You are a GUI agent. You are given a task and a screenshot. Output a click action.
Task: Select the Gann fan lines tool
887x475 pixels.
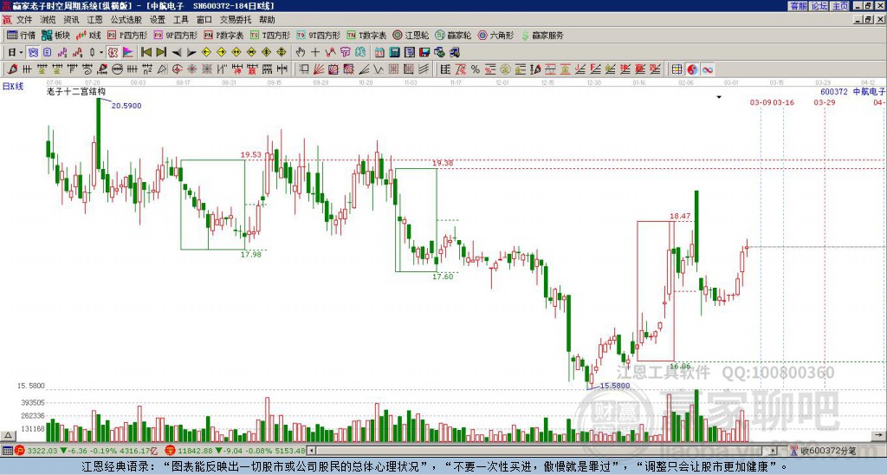pos(319,69)
